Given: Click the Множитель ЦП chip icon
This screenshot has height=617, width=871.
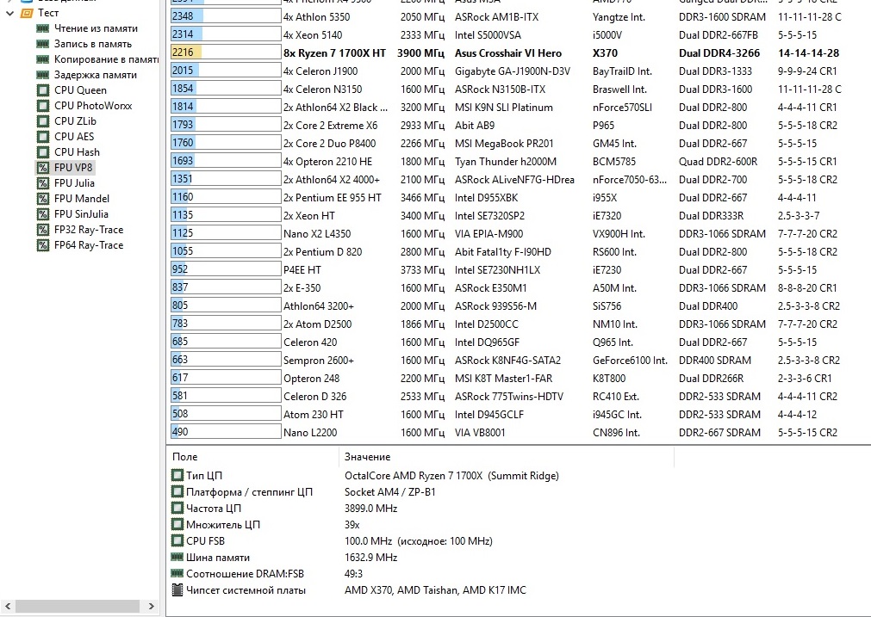Looking at the screenshot, I should point(177,524).
